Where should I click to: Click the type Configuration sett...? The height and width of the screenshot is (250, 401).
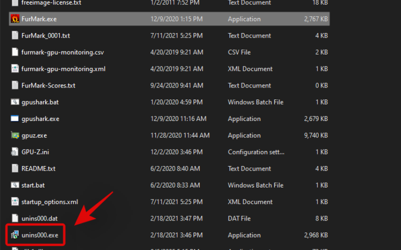[x=256, y=152]
